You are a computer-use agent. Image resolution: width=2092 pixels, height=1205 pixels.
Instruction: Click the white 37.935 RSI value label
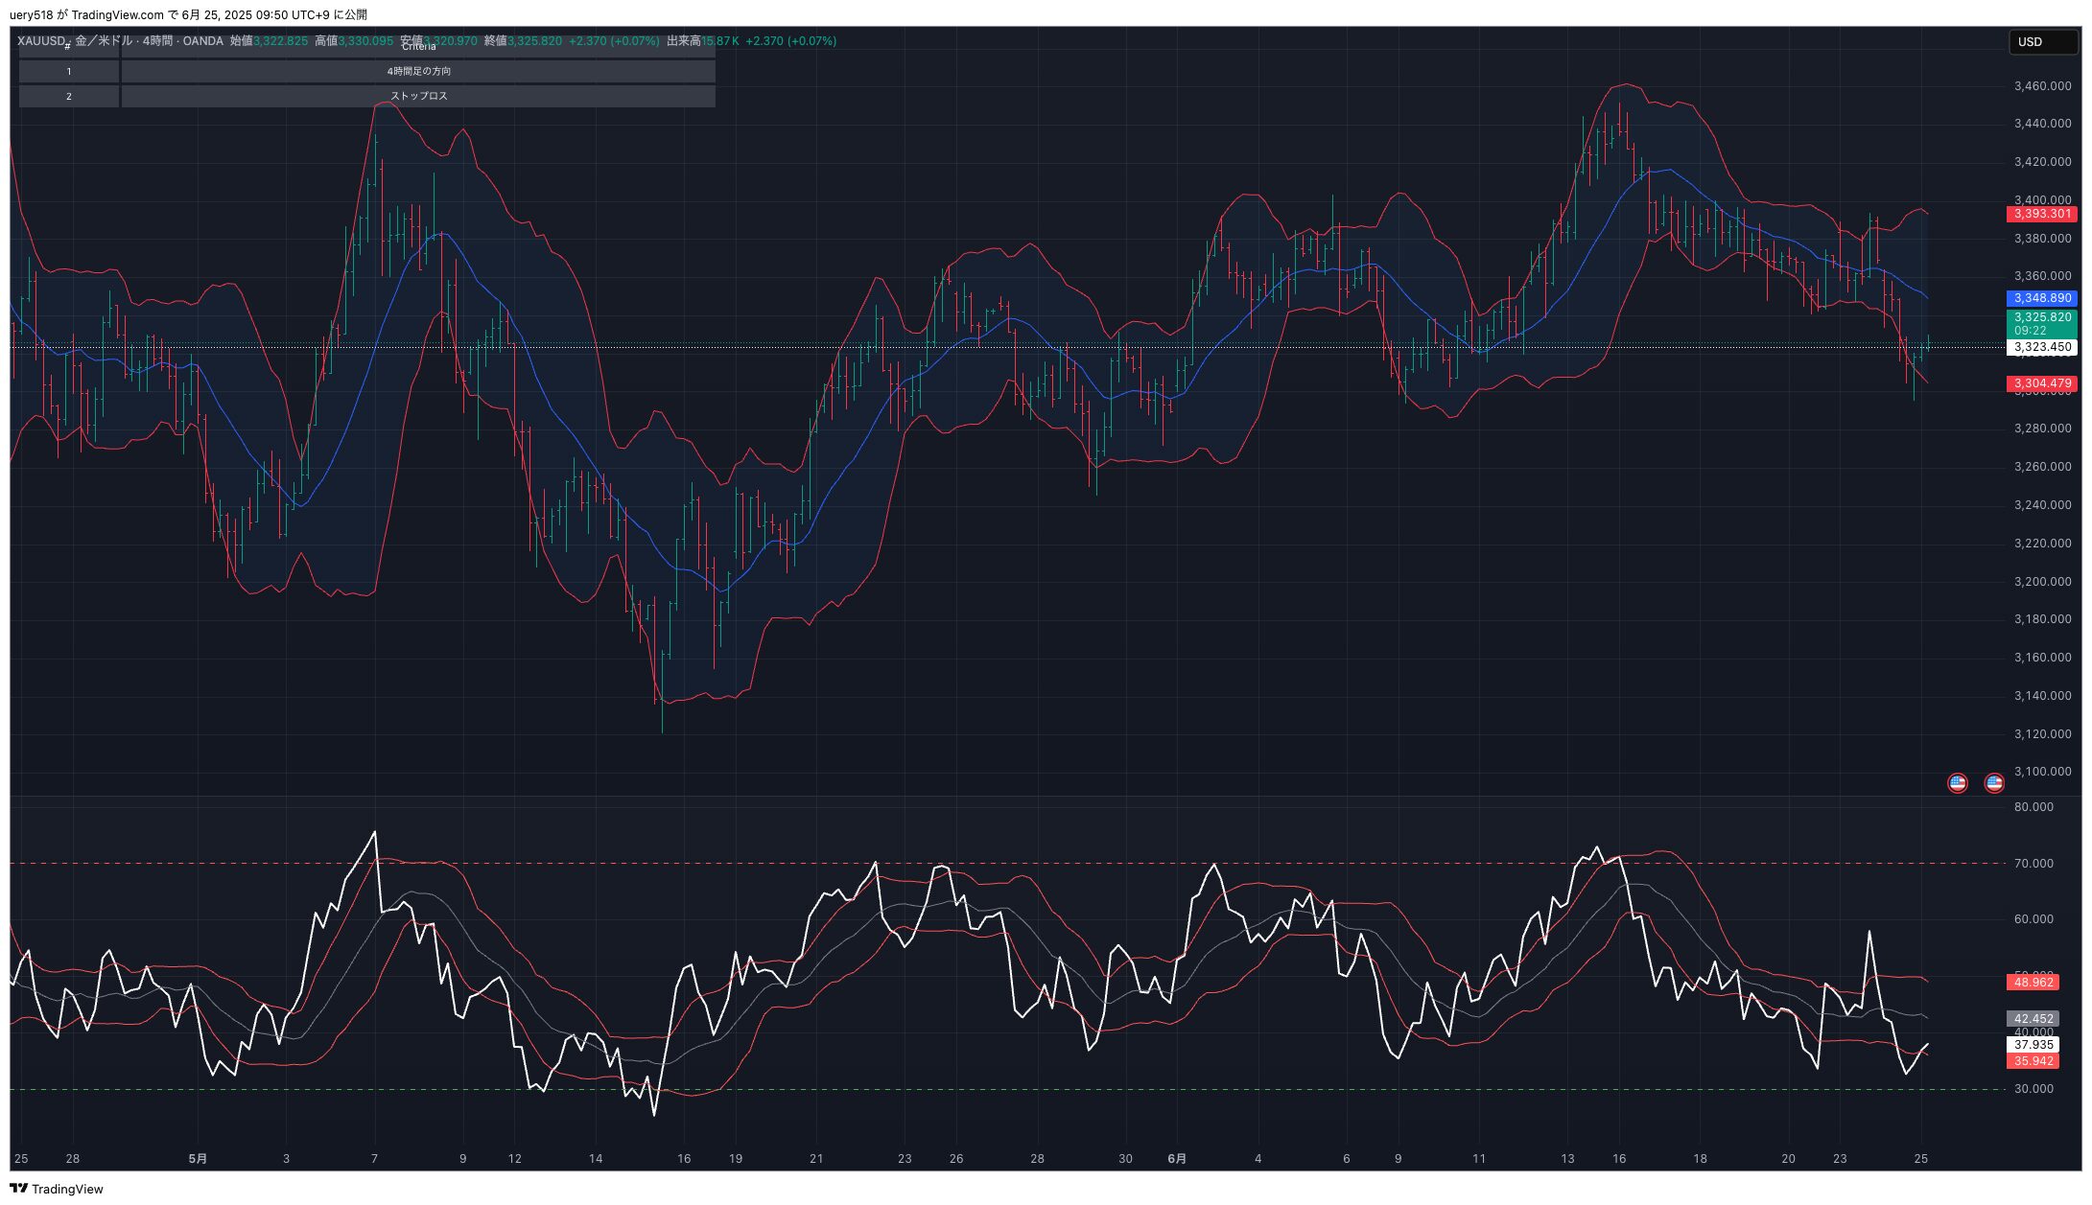click(x=2033, y=1045)
